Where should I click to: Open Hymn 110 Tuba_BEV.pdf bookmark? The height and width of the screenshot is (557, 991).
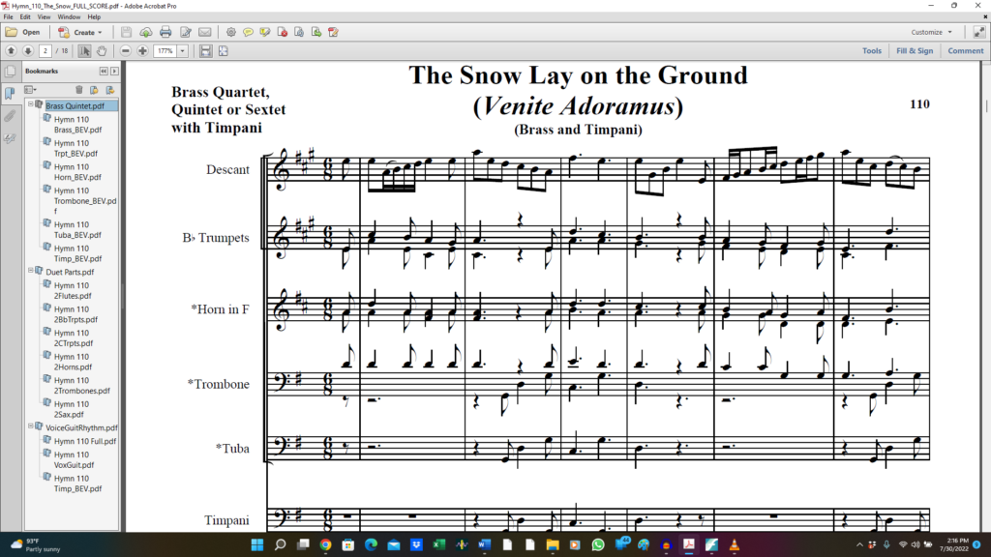[x=77, y=229]
